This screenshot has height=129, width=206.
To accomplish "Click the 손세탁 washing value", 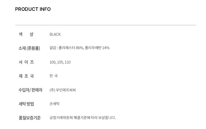I will (55, 104).
